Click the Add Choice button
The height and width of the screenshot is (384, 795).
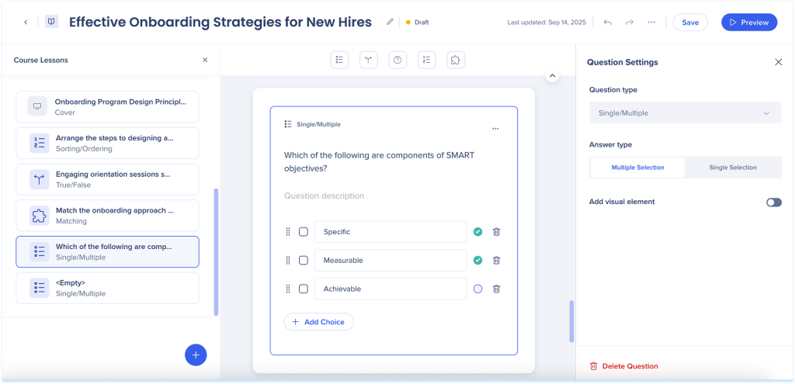coord(318,322)
